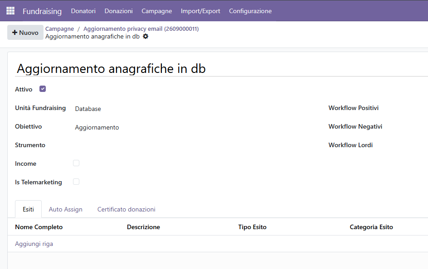
Task: Sort by the Nome Completo column header
Action: pyautogui.click(x=39, y=227)
